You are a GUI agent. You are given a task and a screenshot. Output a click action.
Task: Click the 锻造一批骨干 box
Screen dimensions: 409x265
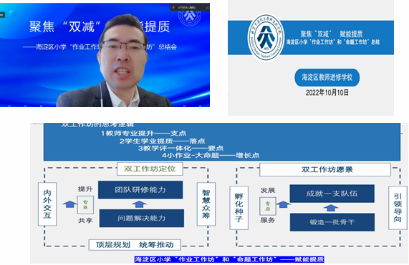(332, 222)
